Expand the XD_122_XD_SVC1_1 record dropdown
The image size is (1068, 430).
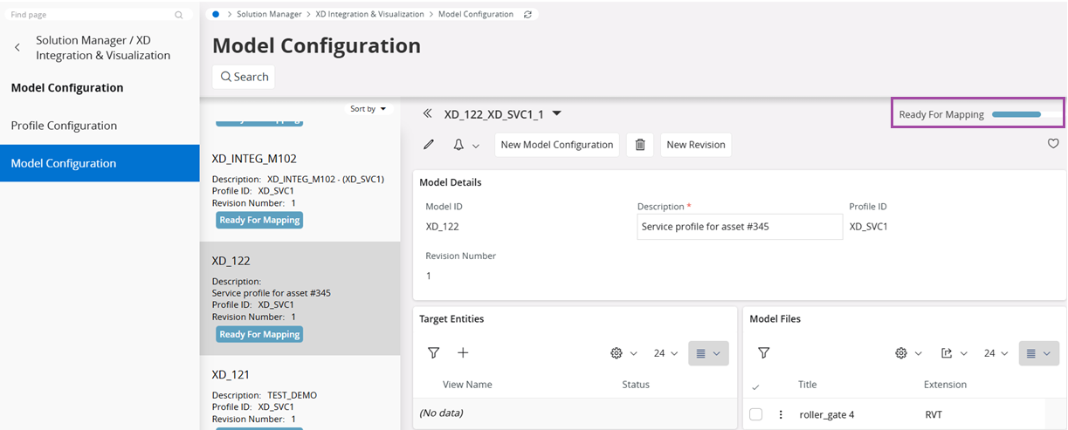click(557, 114)
